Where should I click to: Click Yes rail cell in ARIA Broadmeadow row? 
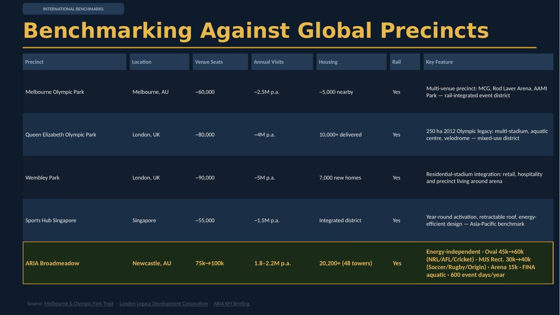397,263
